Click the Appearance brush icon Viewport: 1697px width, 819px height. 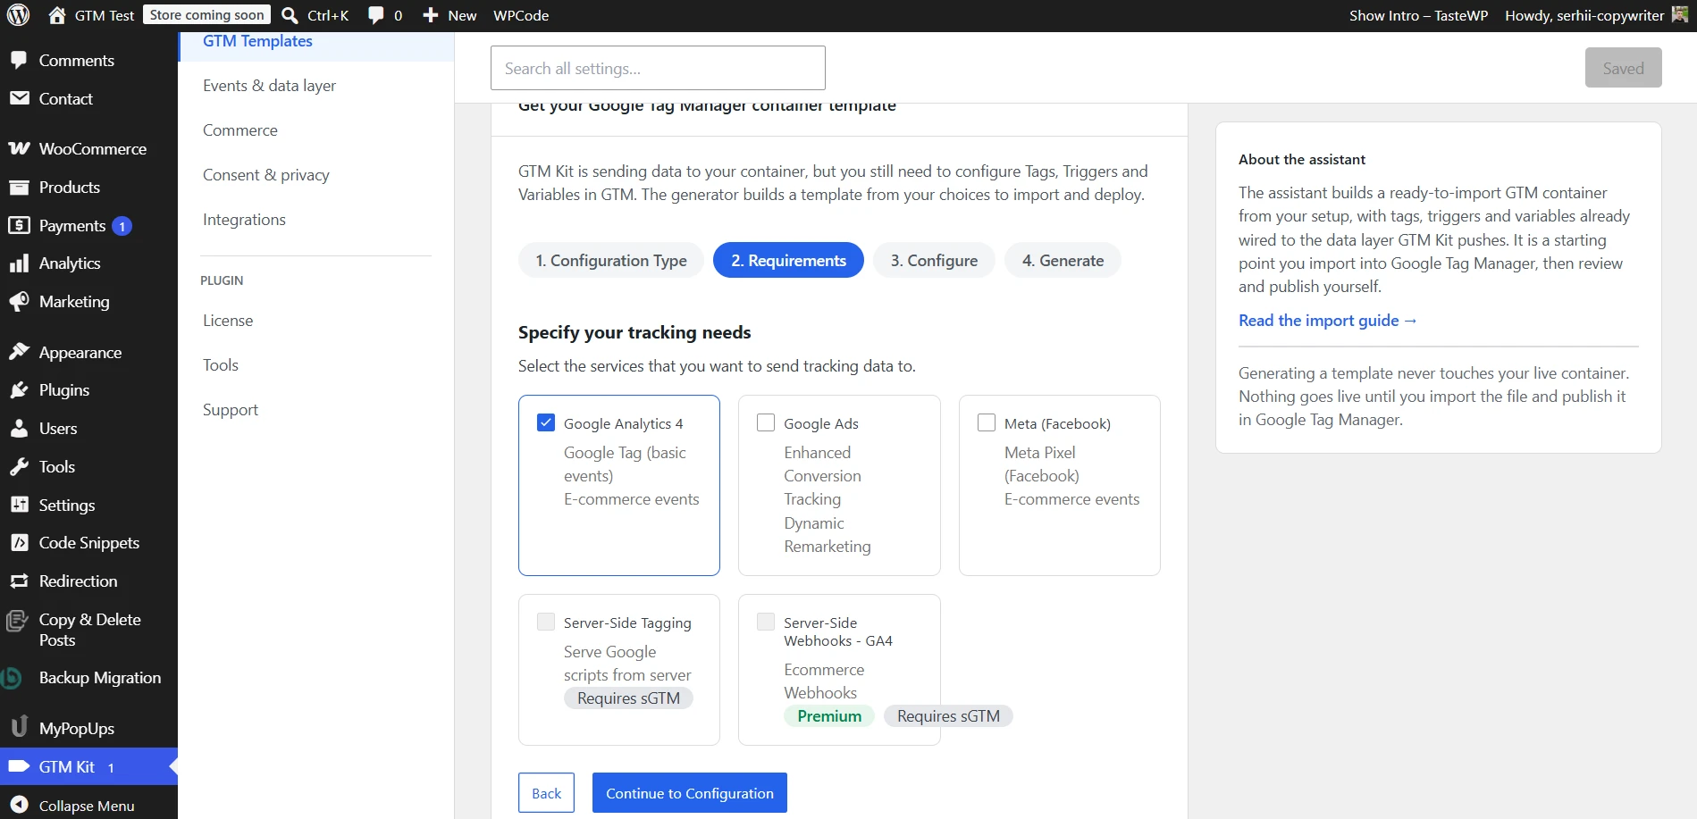19,352
